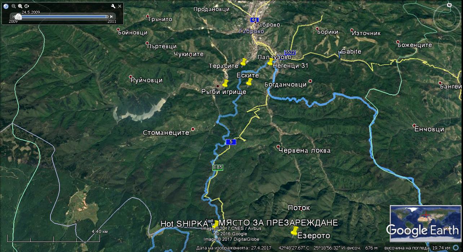This screenshot has height=252, width=463.
Task: Click the Ески placemark pushpin
Action: pos(249,82)
